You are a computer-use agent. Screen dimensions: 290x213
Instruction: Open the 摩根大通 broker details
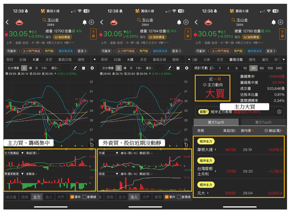pyautogui.click(x=207, y=150)
